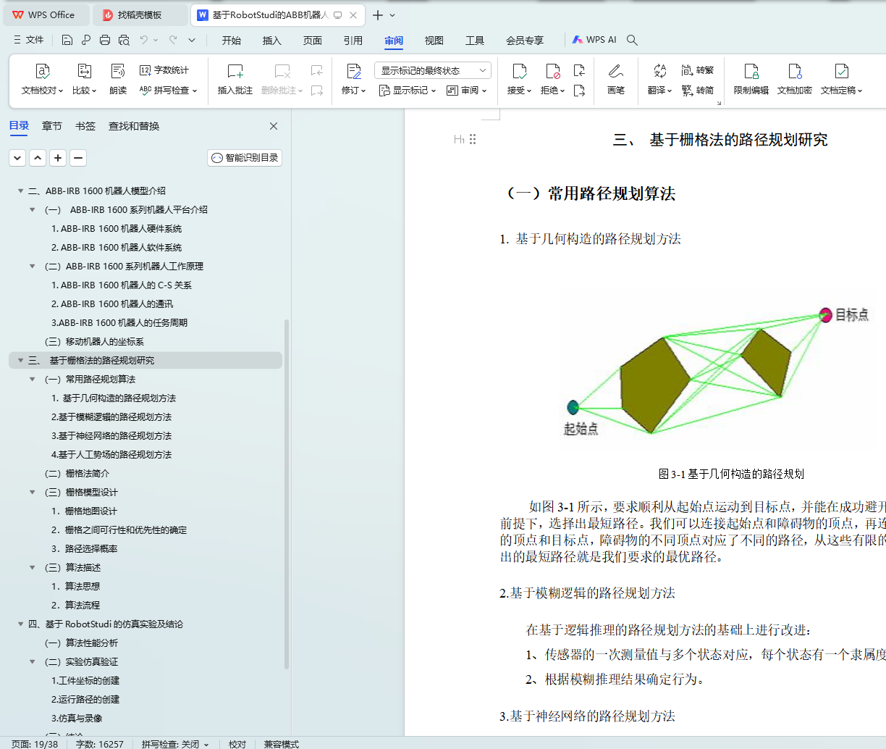Click 修订 track changes button

(x=354, y=80)
